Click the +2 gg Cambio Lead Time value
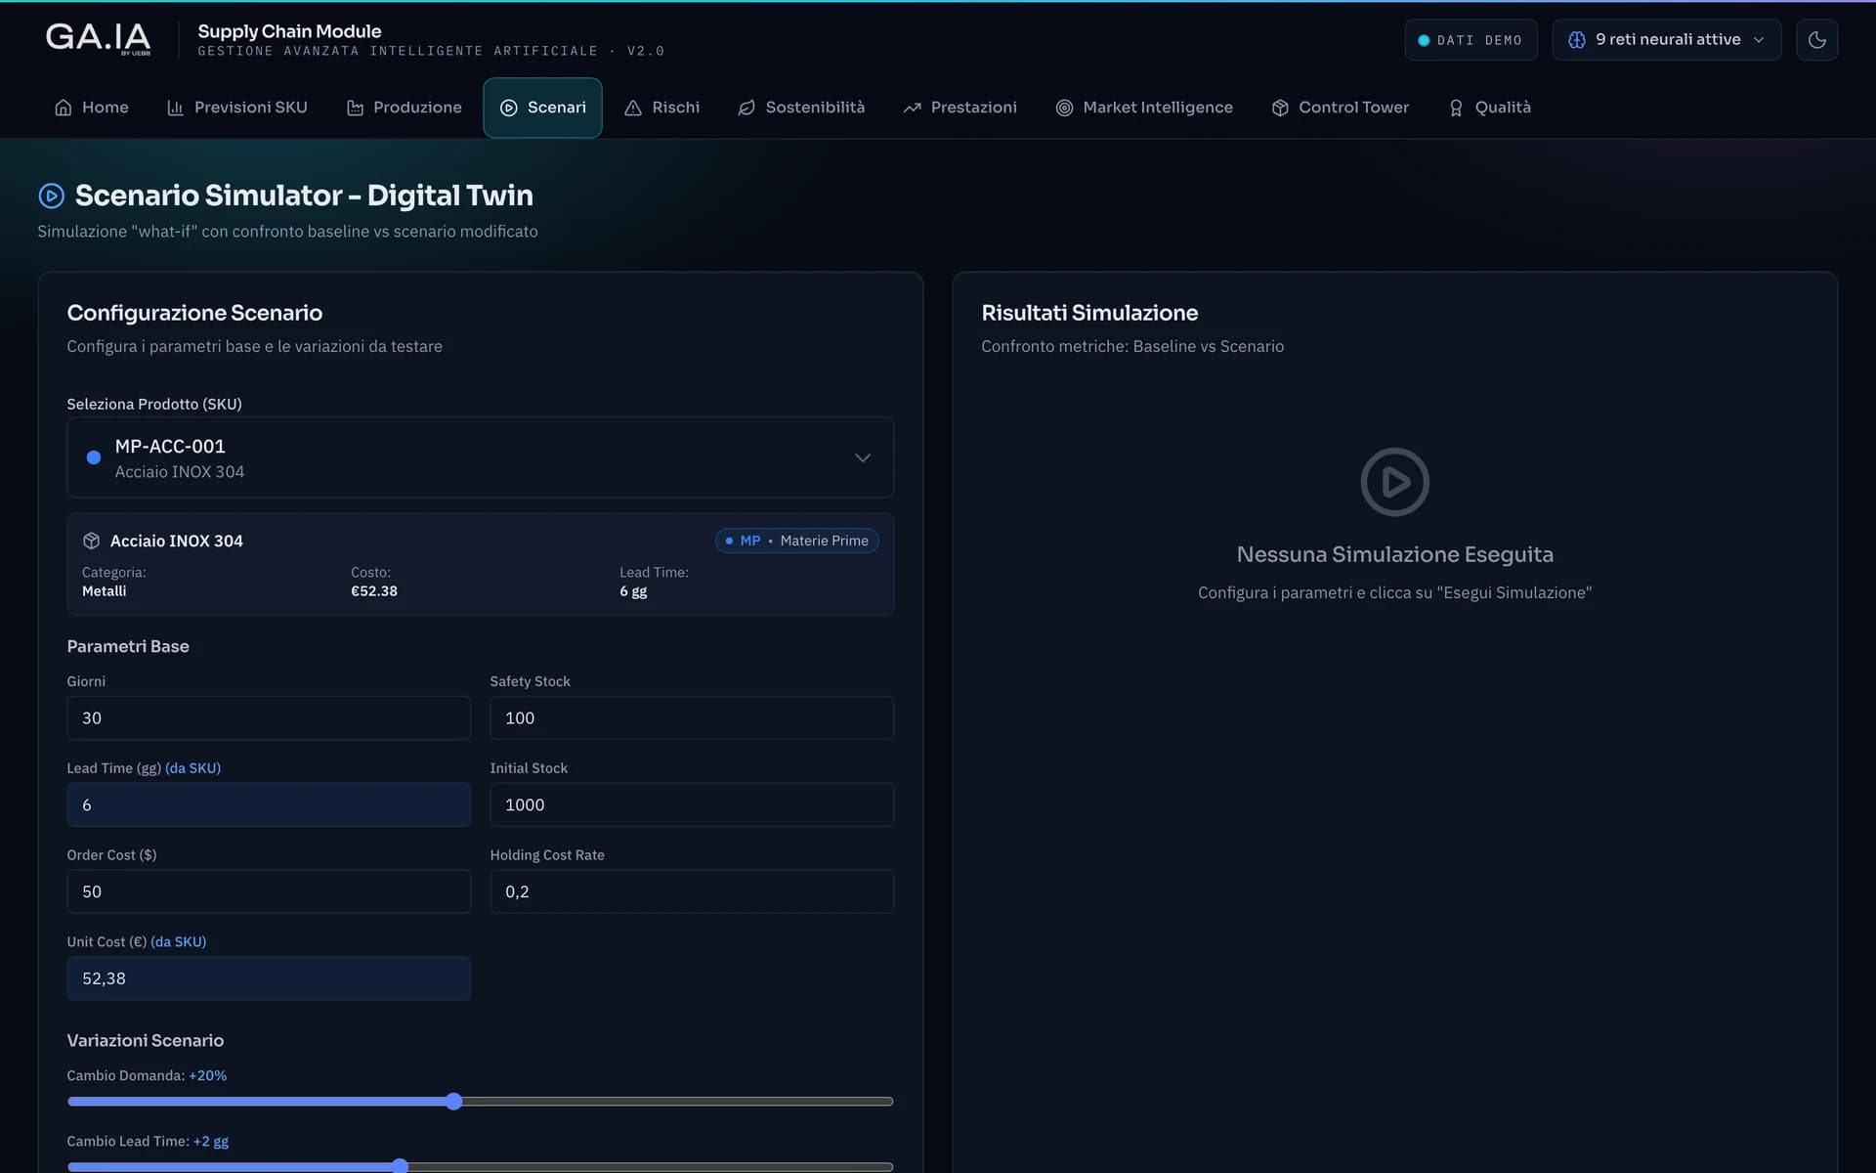The width and height of the screenshot is (1876, 1173). point(210,1141)
